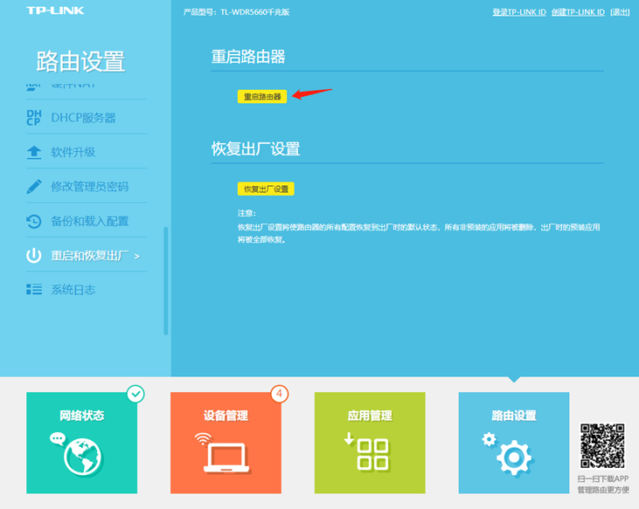Expand the 重启和恢复出厂 chevron arrow

136,256
